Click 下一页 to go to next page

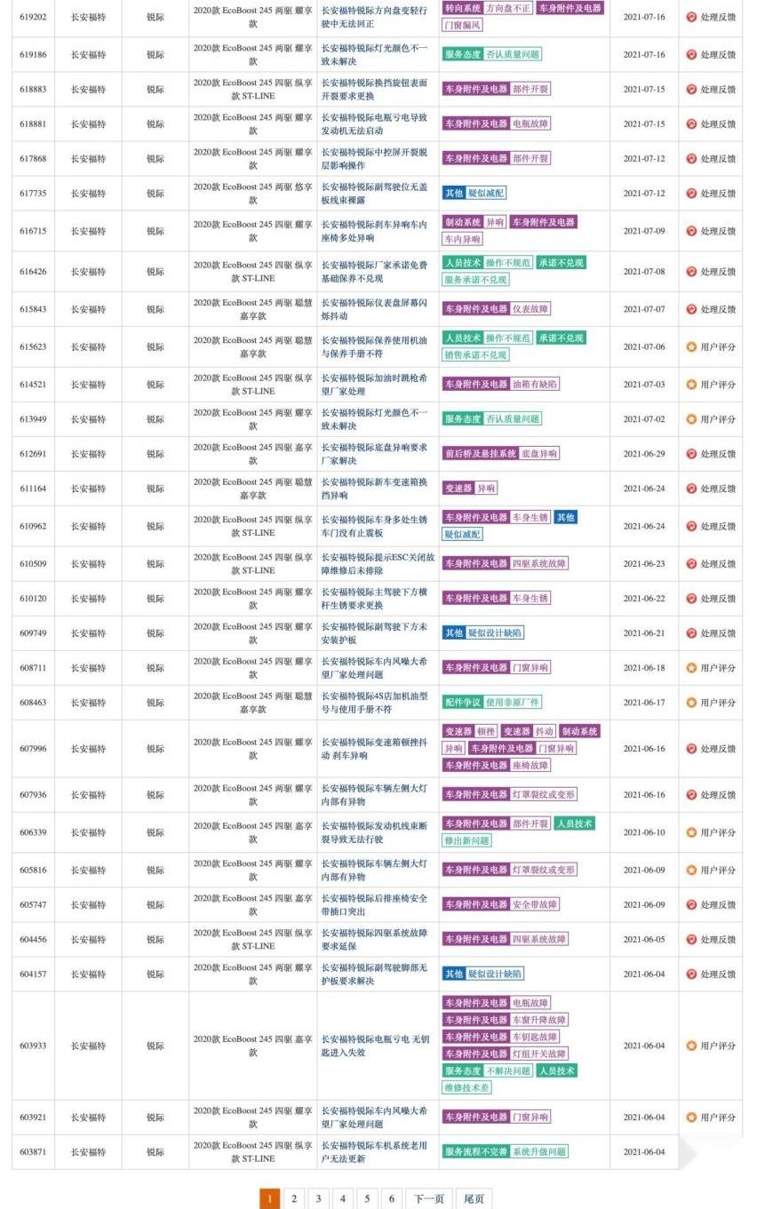tap(429, 1199)
